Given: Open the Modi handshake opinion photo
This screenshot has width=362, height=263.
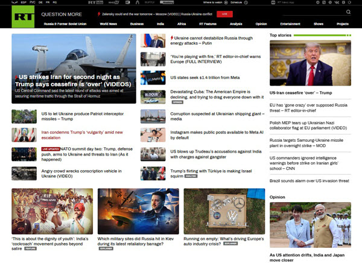Looking at the screenshot, I should pos(310,225).
